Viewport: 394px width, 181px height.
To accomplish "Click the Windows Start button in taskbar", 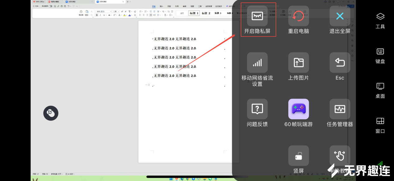I will tap(171, 179).
